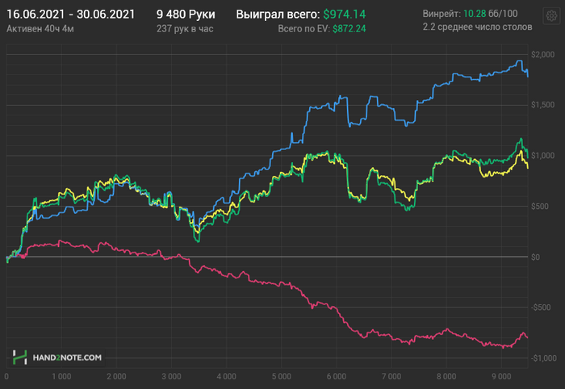Click the -$500 y-axis label
This screenshot has width=565, height=389.
[541, 307]
